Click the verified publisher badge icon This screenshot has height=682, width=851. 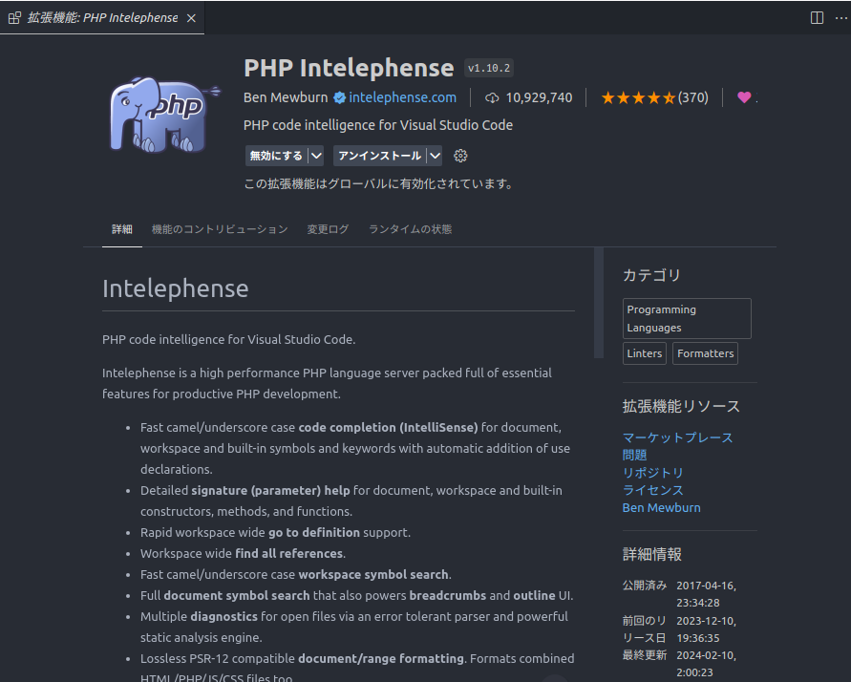click(x=340, y=97)
